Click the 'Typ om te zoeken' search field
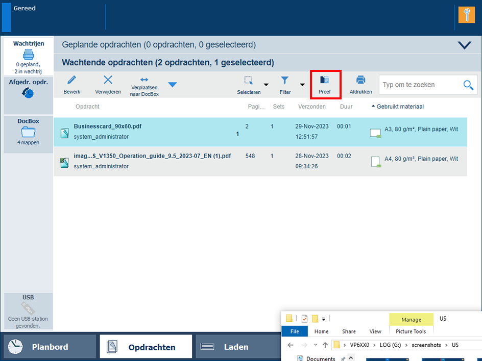The height and width of the screenshot is (361, 482). [420, 85]
